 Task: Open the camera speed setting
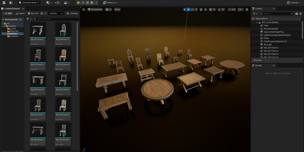click(x=240, y=9)
